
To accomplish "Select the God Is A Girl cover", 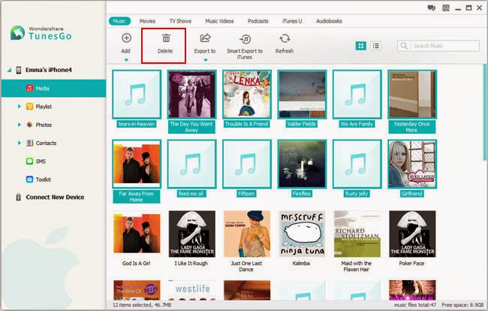I will pos(137,234).
